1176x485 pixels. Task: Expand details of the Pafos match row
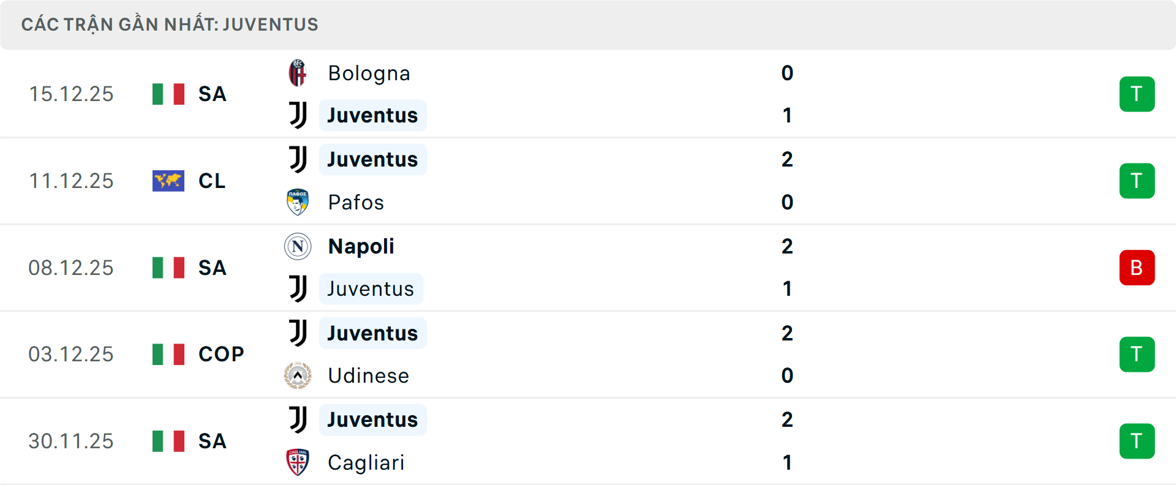point(588,181)
